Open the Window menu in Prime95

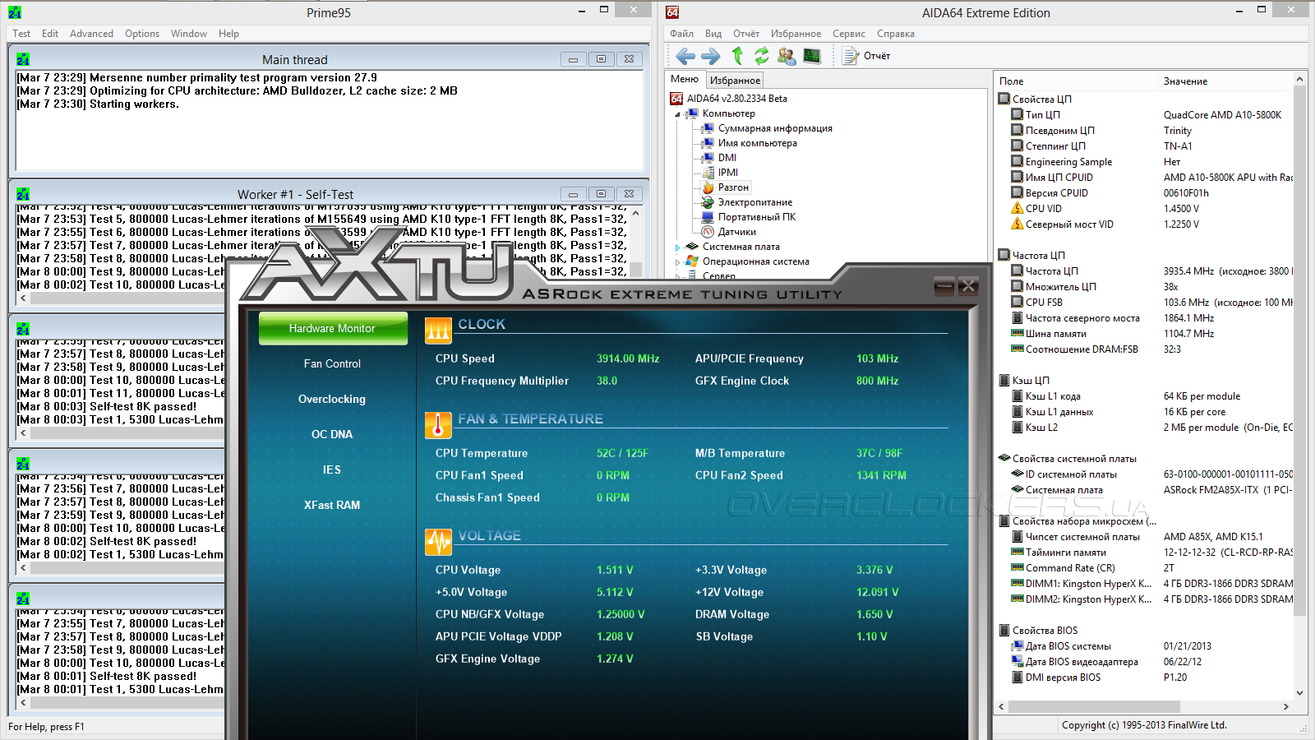(189, 34)
